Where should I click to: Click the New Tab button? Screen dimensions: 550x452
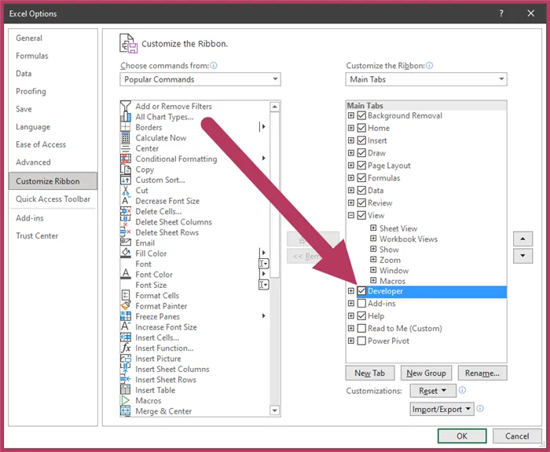click(x=369, y=374)
